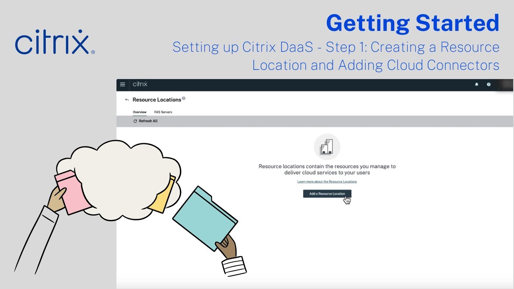Switch to the FAS Servers tab

click(x=163, y=112)
